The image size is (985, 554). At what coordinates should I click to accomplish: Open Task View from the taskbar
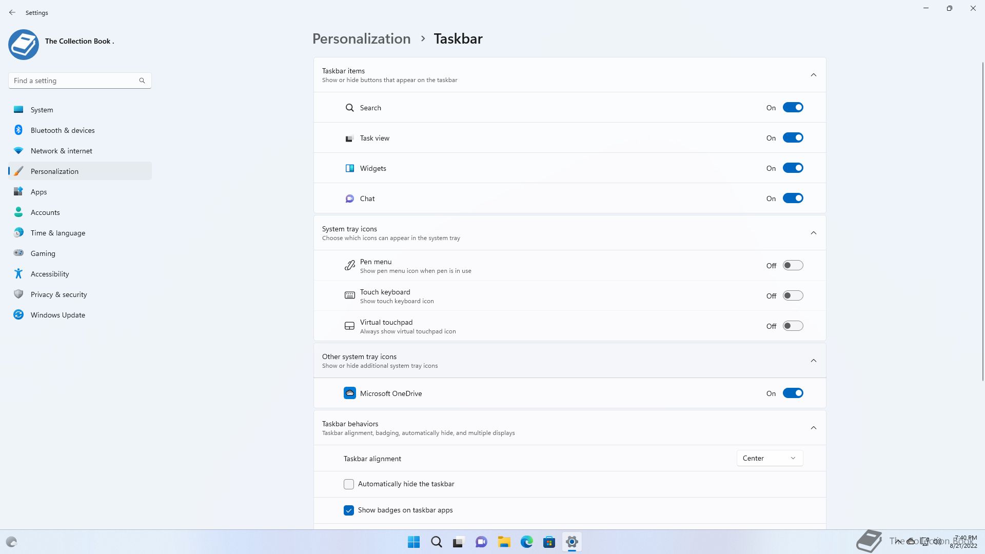coord(459,542)
